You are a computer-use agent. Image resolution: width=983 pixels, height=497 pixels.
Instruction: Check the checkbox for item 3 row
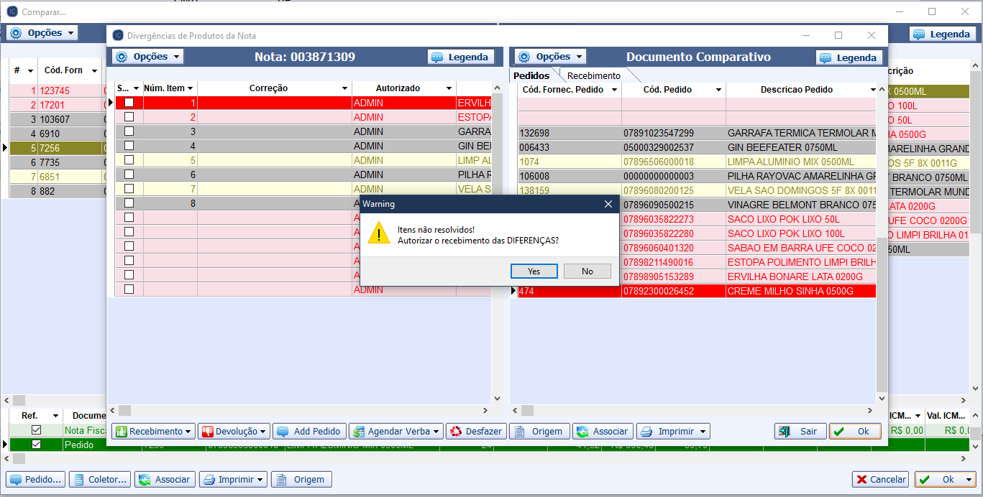129,131
